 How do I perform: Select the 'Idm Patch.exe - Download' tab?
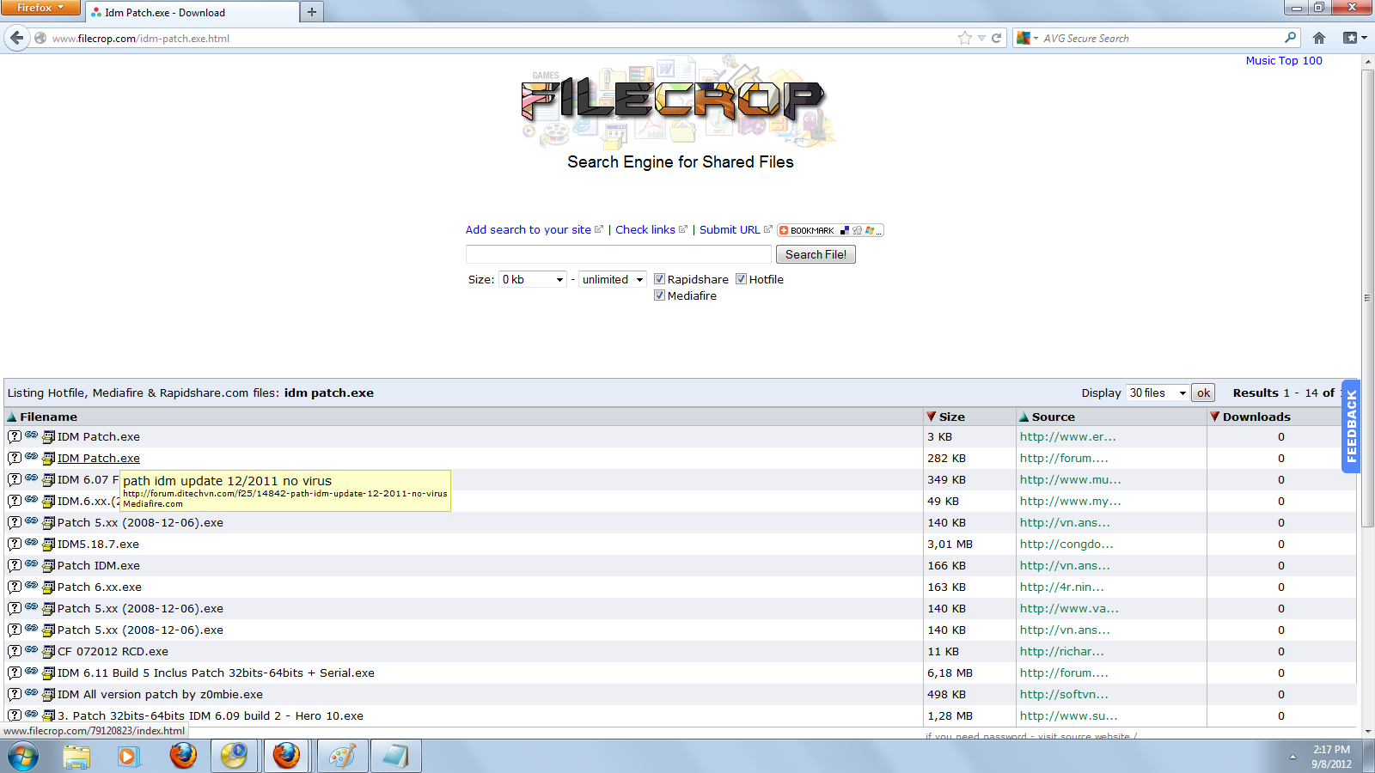191,12
